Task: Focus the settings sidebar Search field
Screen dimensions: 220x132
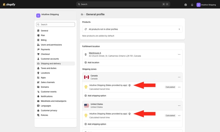Action: [55, 24]
